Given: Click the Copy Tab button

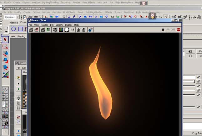Looking at the screenshot, I should pyautogui.click(x=197, y=133).
